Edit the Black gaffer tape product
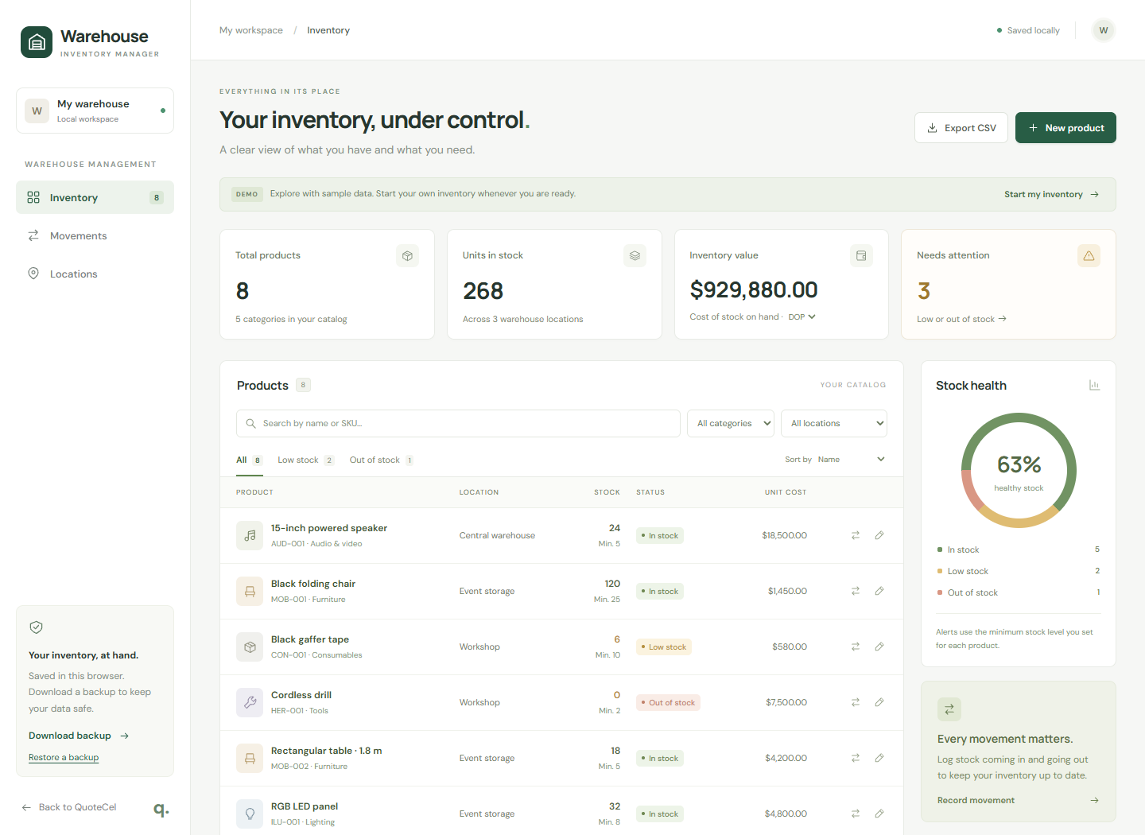Image resolution: width=1145 pixels, height=835 pixels. pos(879,647)
